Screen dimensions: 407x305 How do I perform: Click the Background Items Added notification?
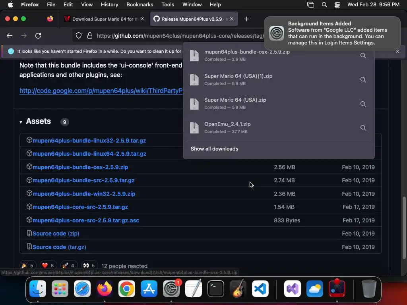coord(332,33)
